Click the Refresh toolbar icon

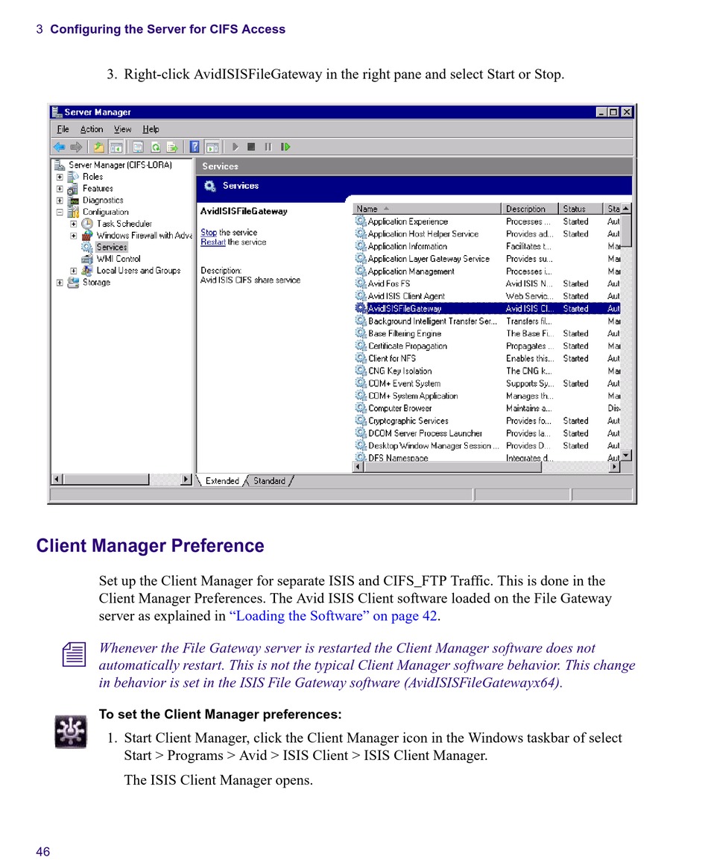(156, 147)
